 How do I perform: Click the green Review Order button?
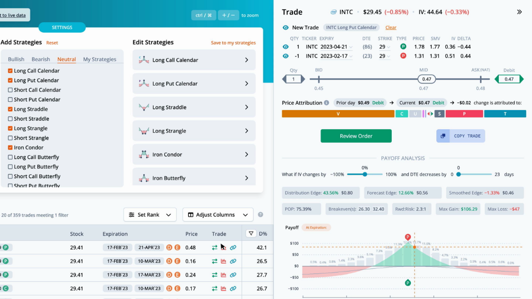356,136
